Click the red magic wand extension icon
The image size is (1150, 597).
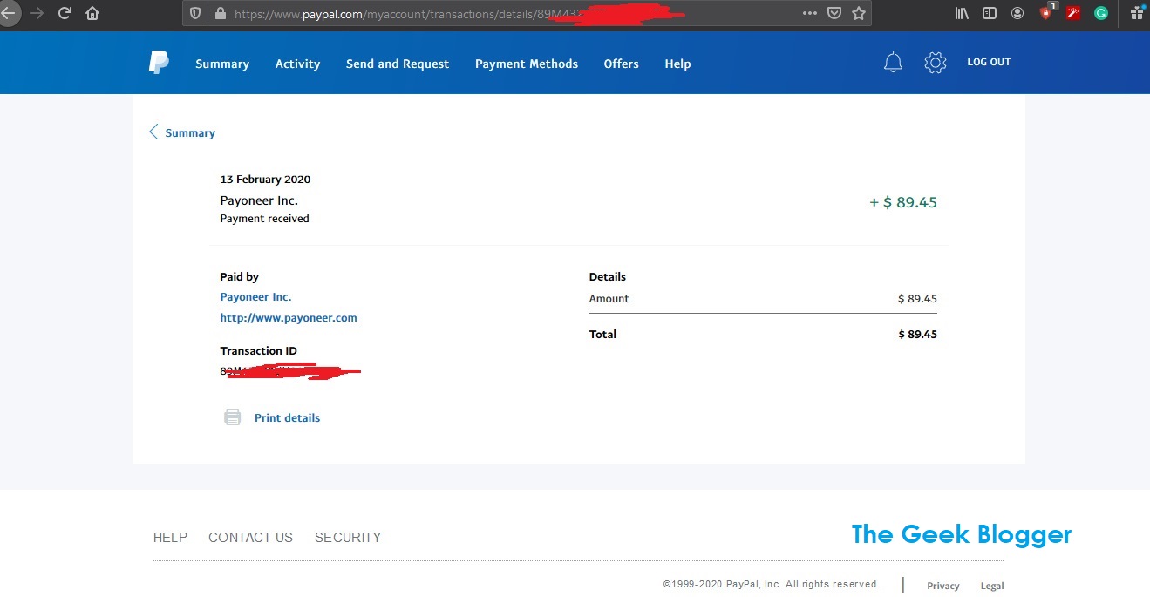point(1073,13)
